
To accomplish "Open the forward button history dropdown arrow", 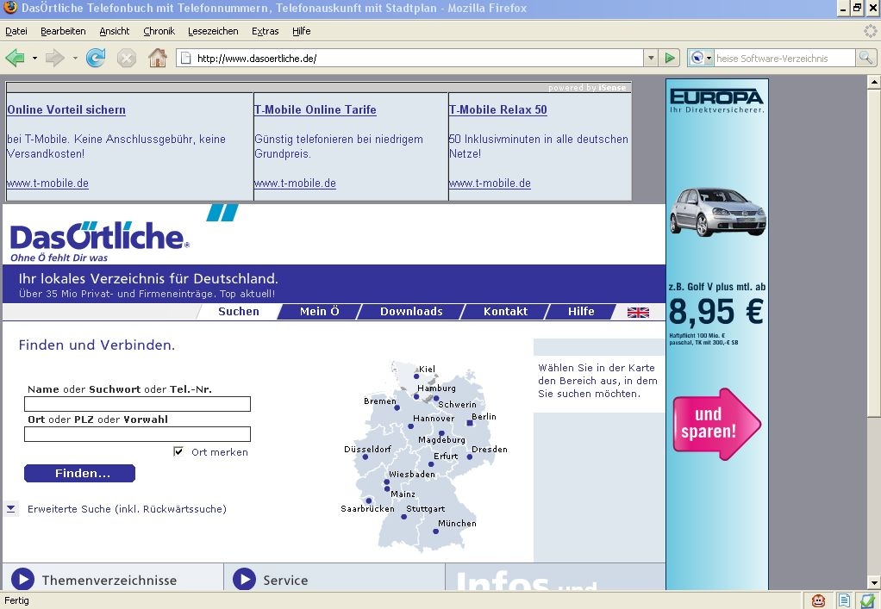I will point(75,58).
